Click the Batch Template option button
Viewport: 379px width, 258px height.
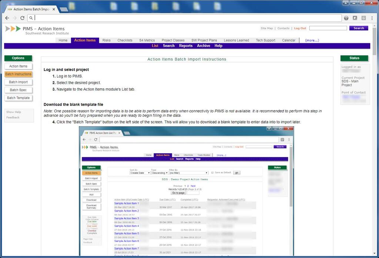pyautogui.click(x=18, y=98)
